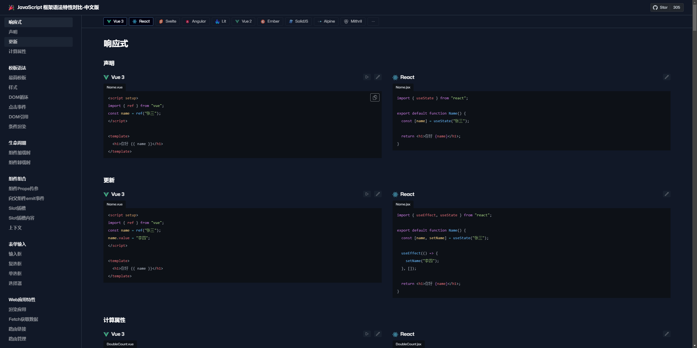Edit the React example under 更新

tap(667, 194)
